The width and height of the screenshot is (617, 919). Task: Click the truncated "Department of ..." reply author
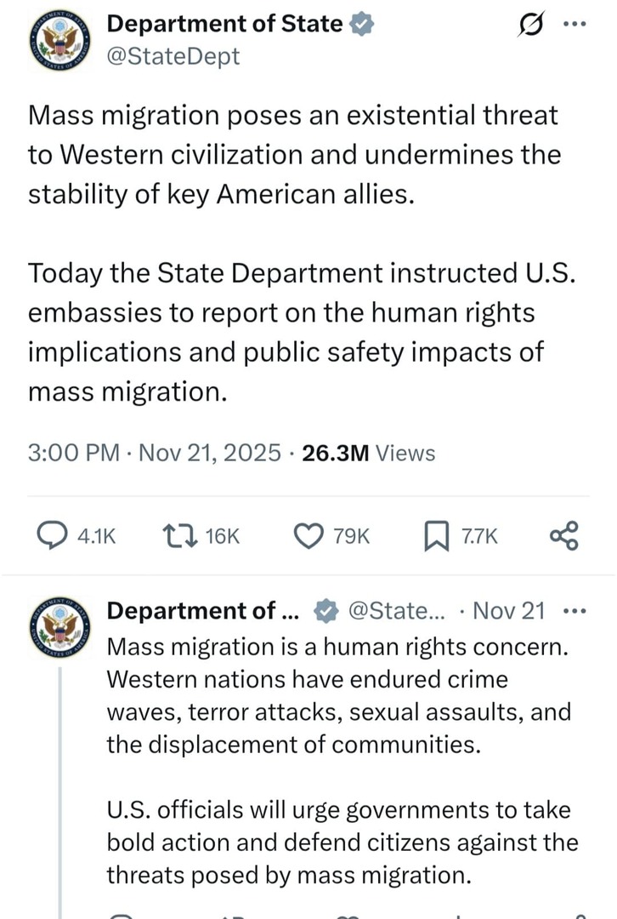pos(202,611)
